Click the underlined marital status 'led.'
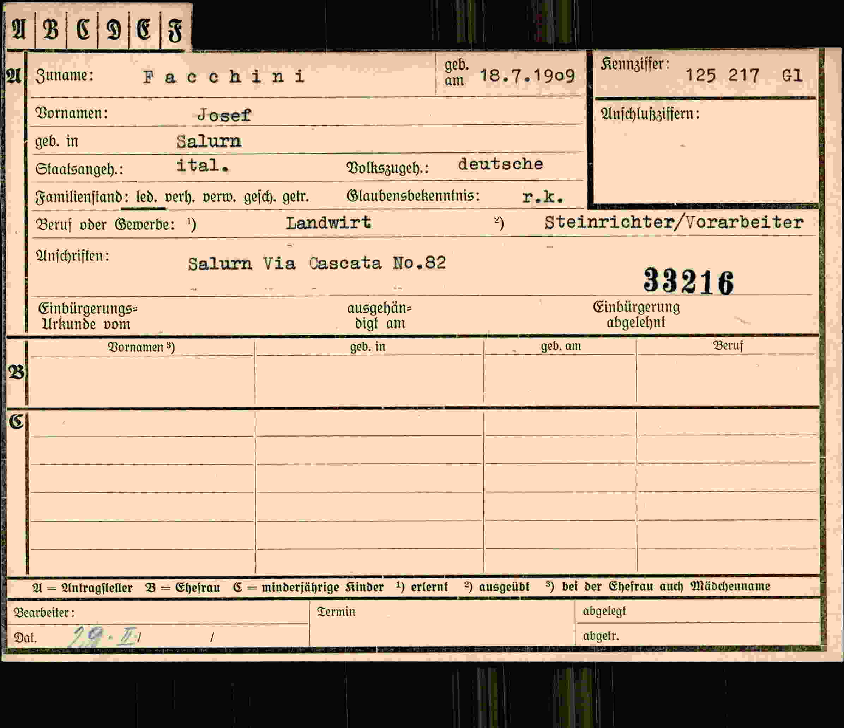Image resolution: width=844 pixels, height=728 pixels. click(x=146, y=198)
